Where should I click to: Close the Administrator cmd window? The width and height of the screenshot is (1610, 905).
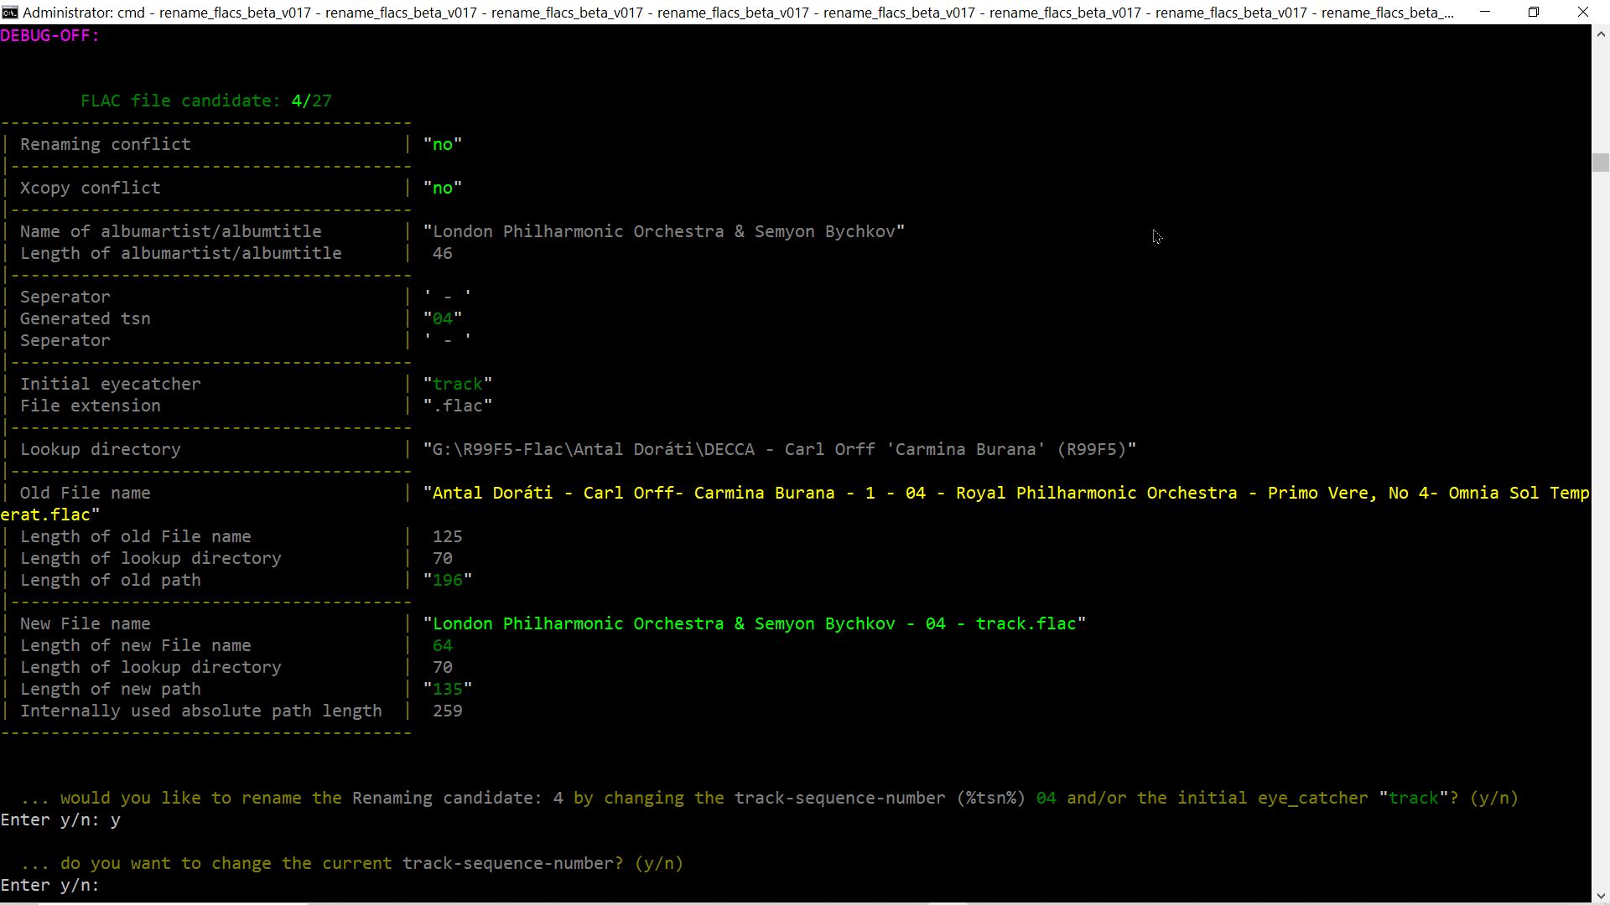point(1582,13)
